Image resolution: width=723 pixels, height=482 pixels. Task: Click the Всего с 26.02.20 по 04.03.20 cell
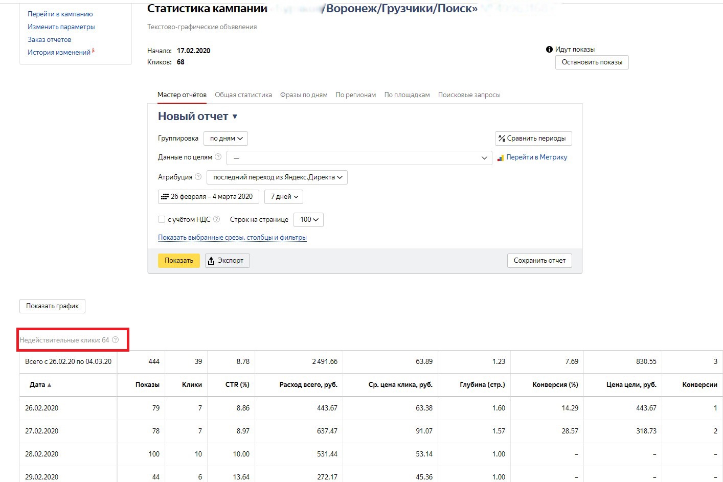68,362
